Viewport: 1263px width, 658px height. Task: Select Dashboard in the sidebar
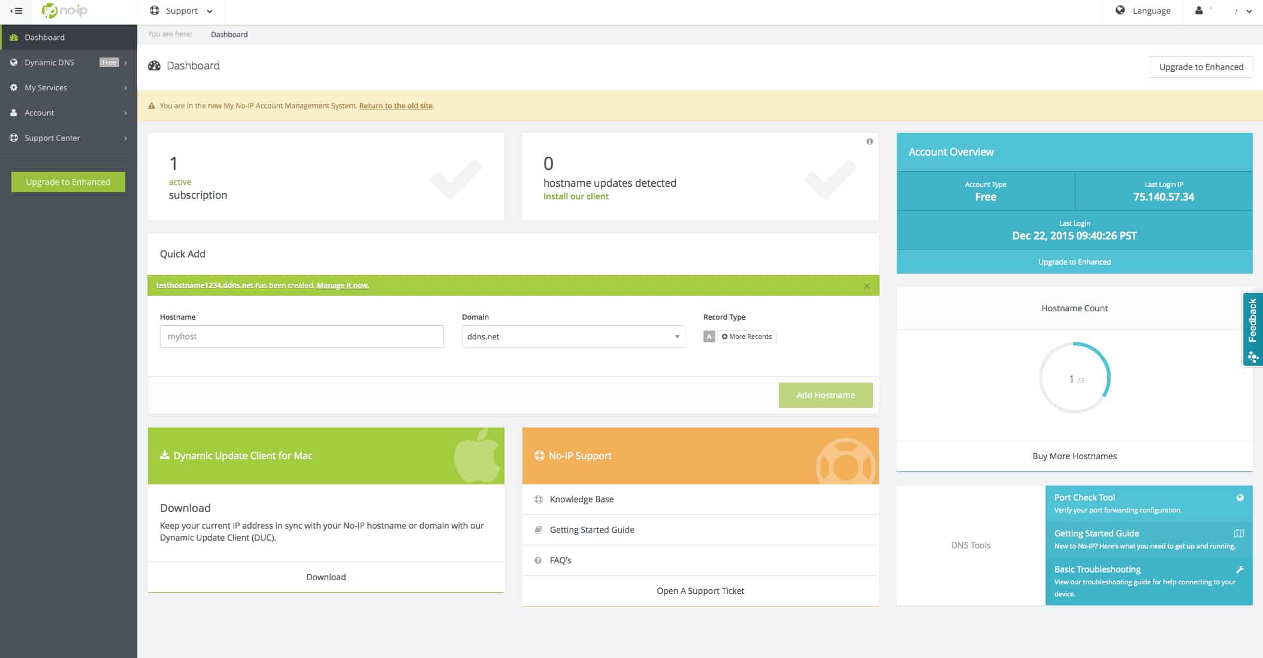click(x=68, y=37)
